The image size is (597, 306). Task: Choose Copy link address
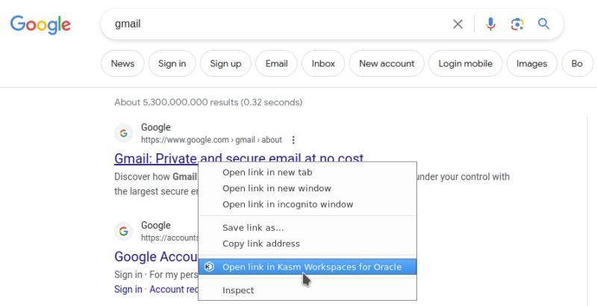click(x=307, y=243)
